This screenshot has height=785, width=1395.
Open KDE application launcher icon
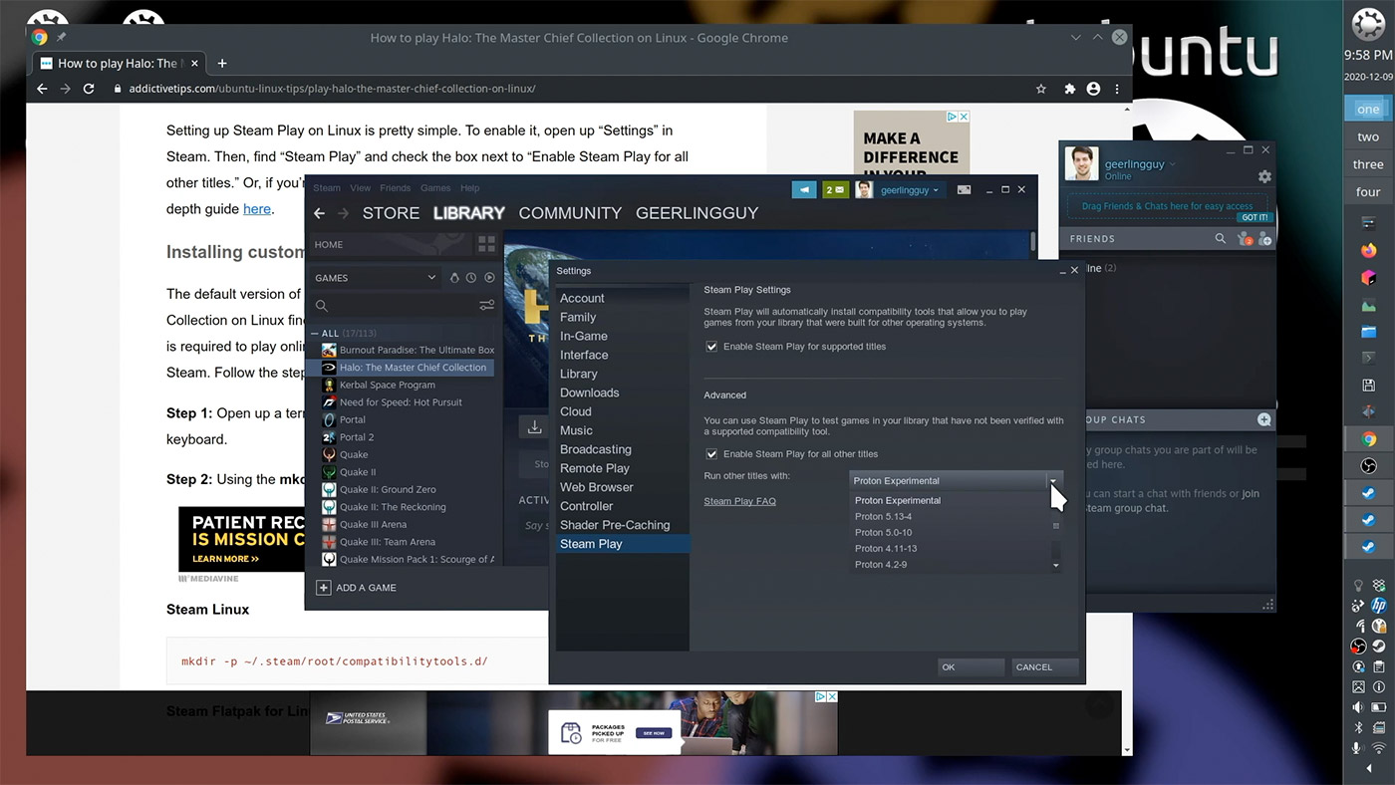tap(1369, 23)
